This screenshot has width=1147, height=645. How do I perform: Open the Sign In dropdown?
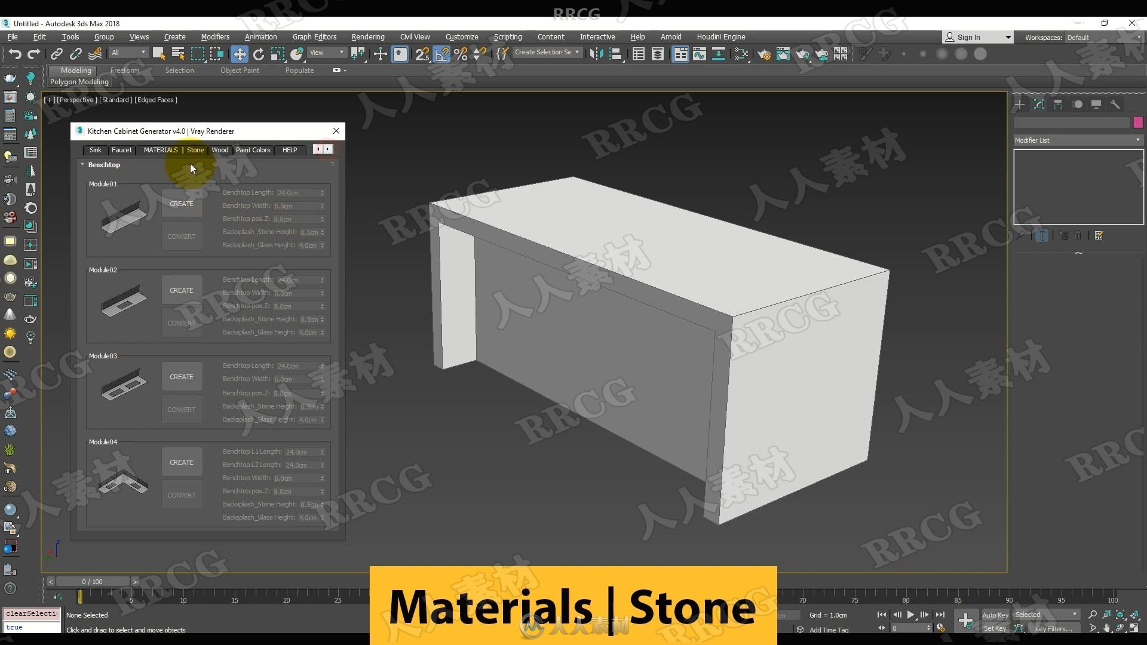977,37
